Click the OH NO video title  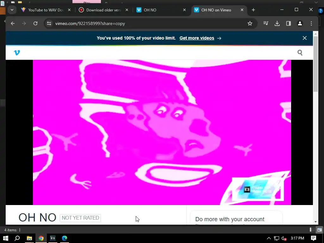[x=37, y=218]
